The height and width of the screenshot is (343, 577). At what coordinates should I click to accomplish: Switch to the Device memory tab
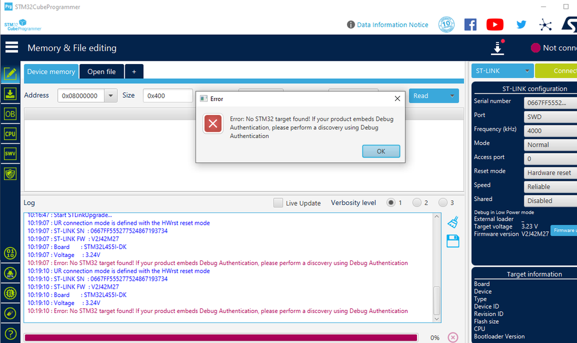coord(51,72)
